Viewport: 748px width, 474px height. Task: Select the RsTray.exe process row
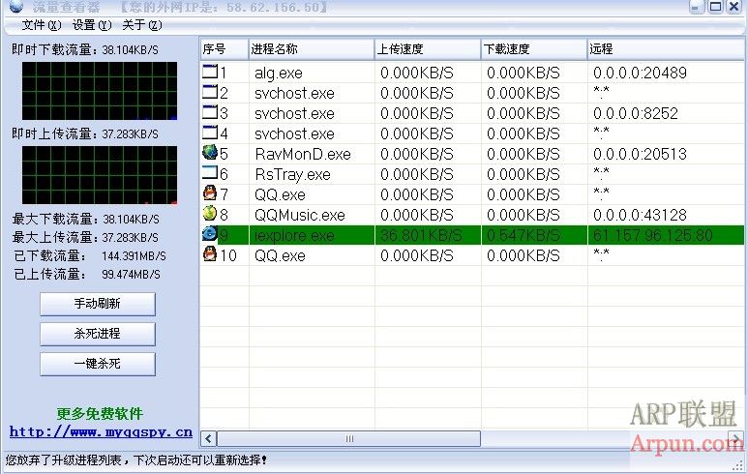point(472,174)
